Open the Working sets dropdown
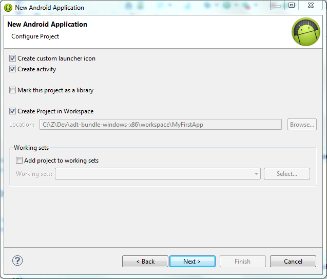Screen dimensions: 327x279 coord(158,173)
